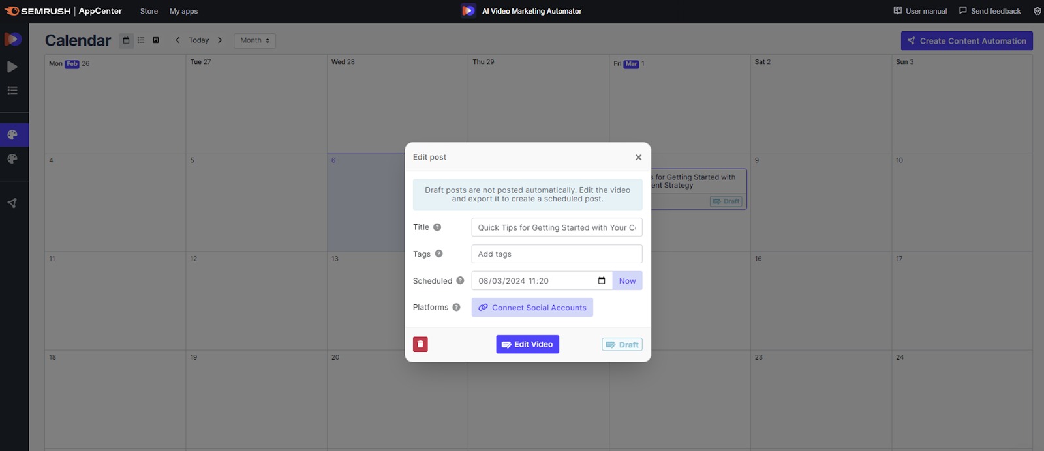Go to next month with right chevron
This screenshot has width=1044, height=451.
pyautogui.click(x=220, y=40)
